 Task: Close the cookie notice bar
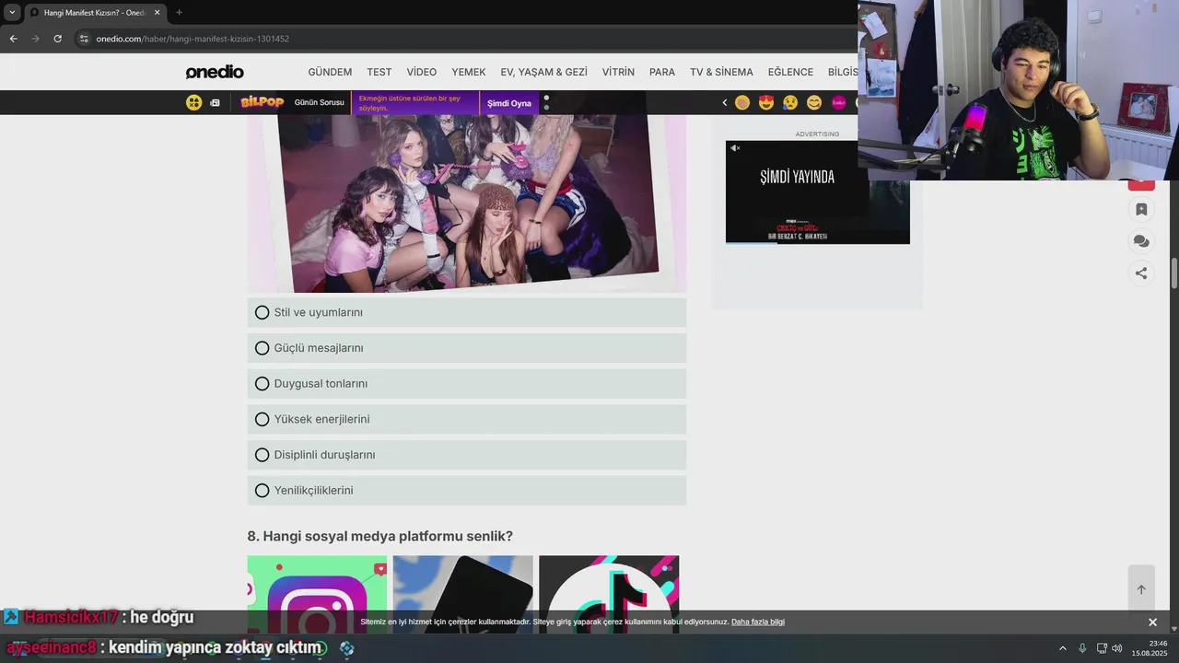point(1152,622)
